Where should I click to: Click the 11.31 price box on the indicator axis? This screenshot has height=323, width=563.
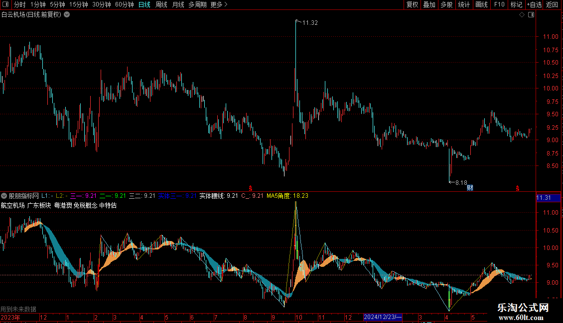(548, 198)
